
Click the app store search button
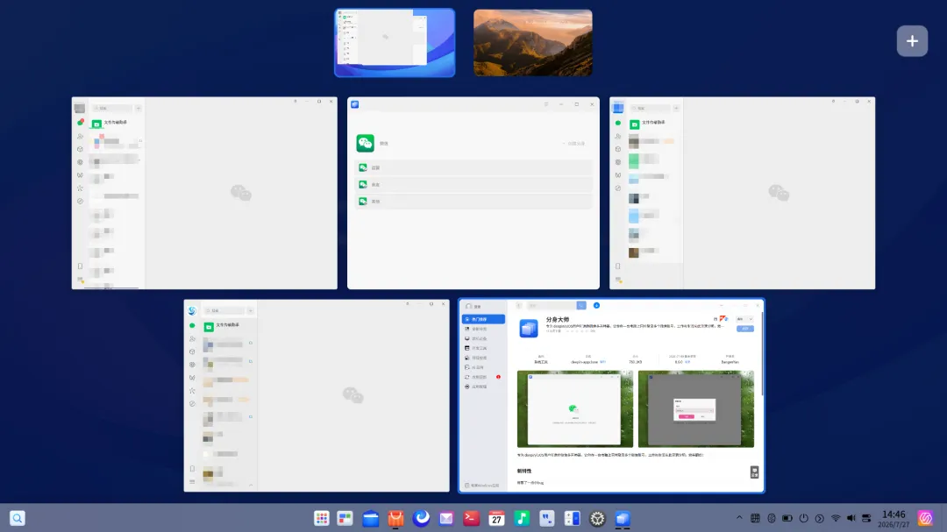point(581,306)
